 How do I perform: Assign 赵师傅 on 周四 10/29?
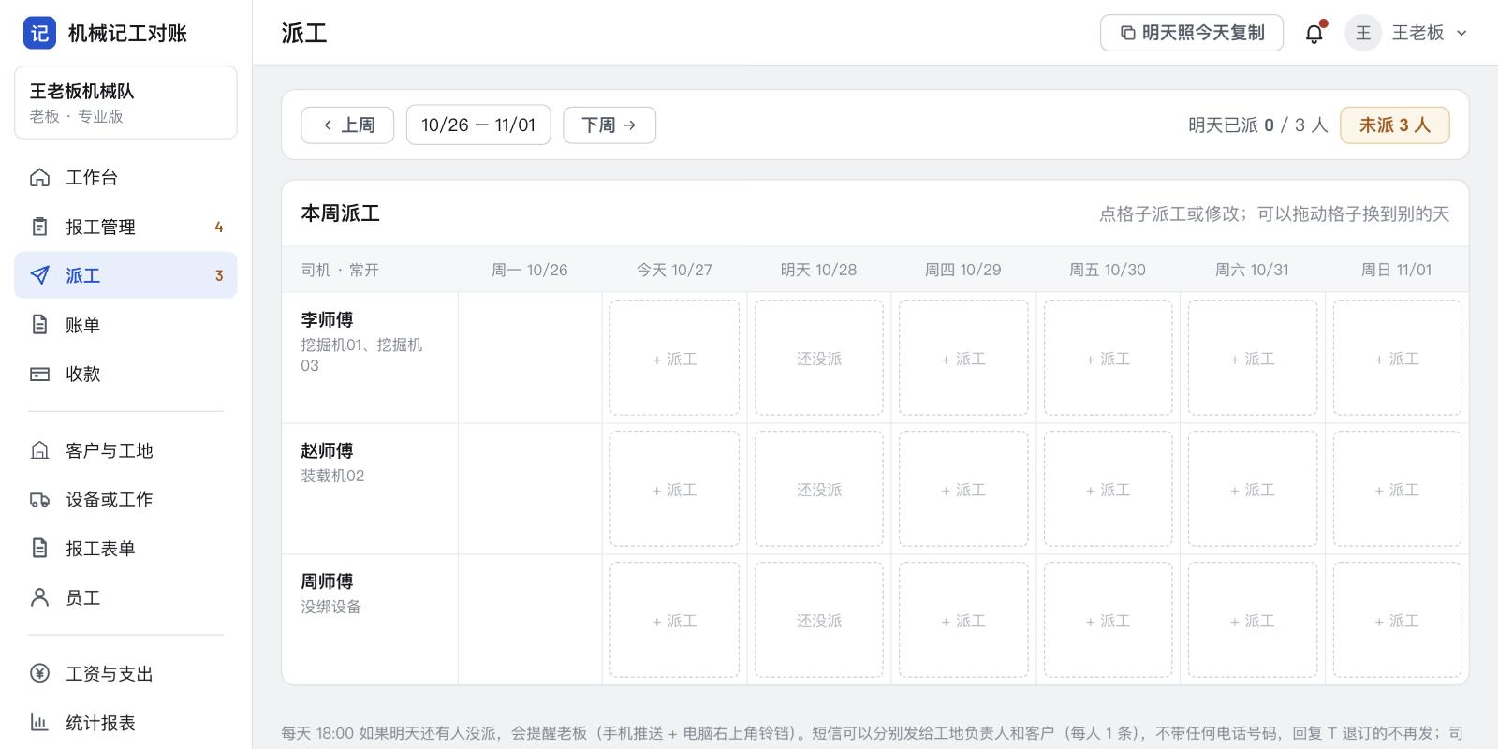(x=963, y=490)
